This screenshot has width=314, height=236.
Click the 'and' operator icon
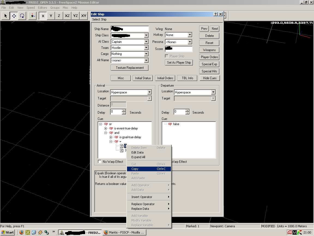[111, 133]
